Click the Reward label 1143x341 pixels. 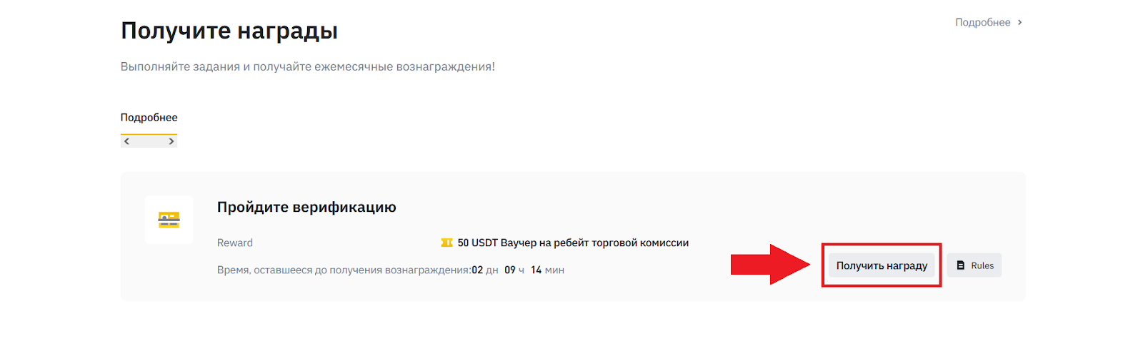pos(235,243)
